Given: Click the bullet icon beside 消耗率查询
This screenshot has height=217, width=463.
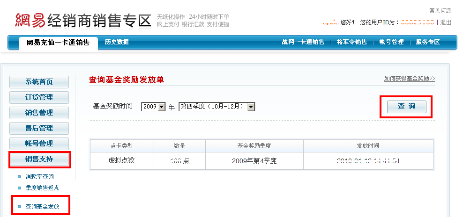Looking at the screenshot, I should tap(19, 177).
